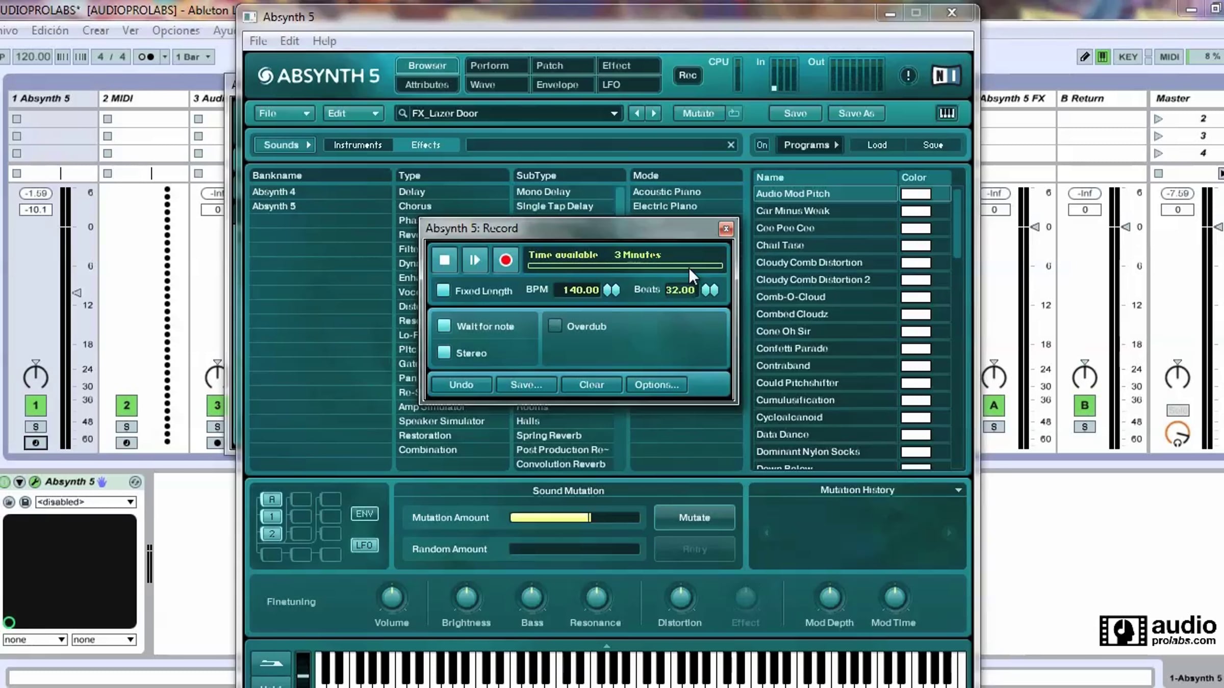
Task: Click the search magnifier icon by FX_Lazer Door
Action: click(403, 113)
